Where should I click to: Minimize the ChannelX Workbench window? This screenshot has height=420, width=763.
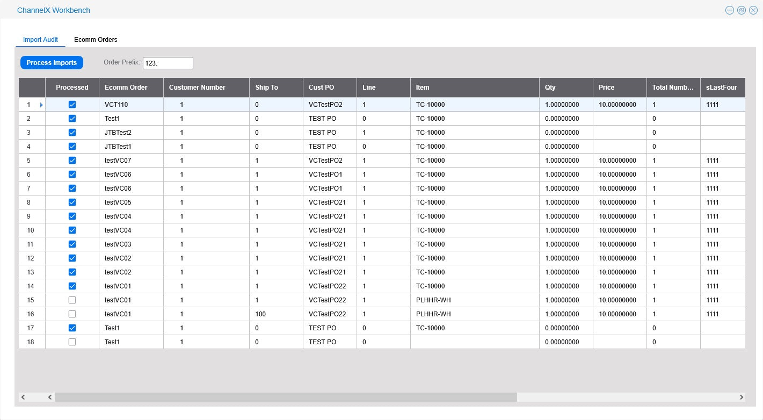(729, 10)
